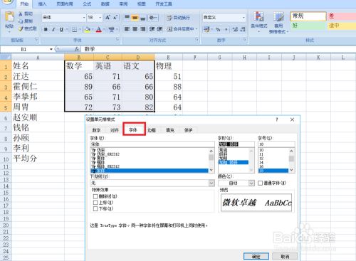Click the Copy (复制) icon
This screenshot has width=356, height=261.
click(21, 21)
